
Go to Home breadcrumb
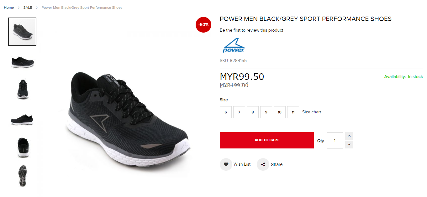(x=9, y=8)
